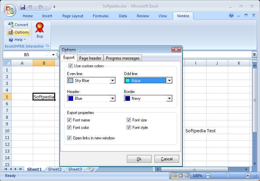This screenshot has height=181, width=260.
Task: Select cell B5 containing Softpedia
Action: click(44, 97)
